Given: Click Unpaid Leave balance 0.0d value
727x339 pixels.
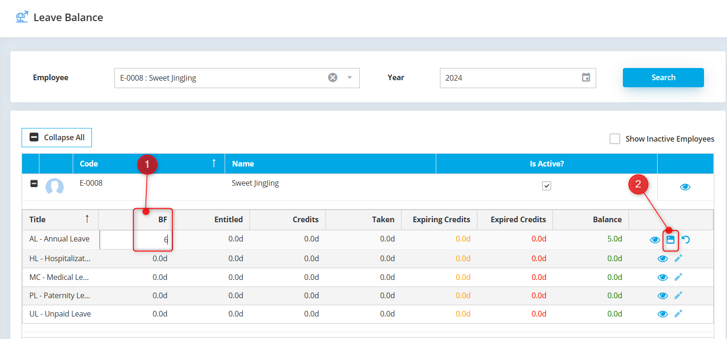Looking at the screenshot, I should coord(614,314).
